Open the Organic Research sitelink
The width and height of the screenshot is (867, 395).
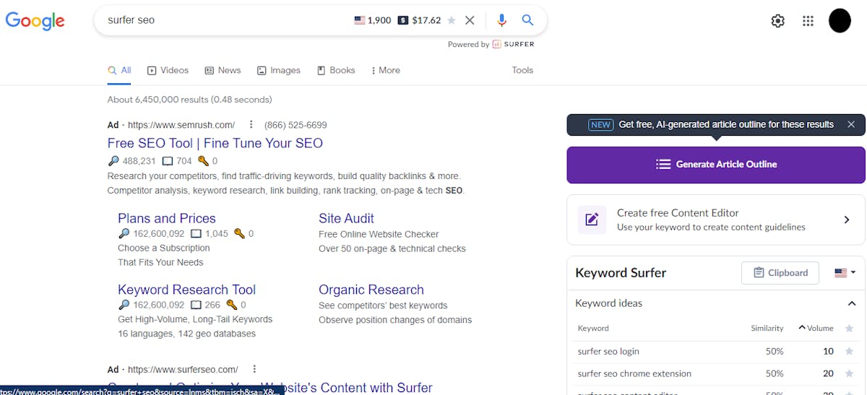371,290
